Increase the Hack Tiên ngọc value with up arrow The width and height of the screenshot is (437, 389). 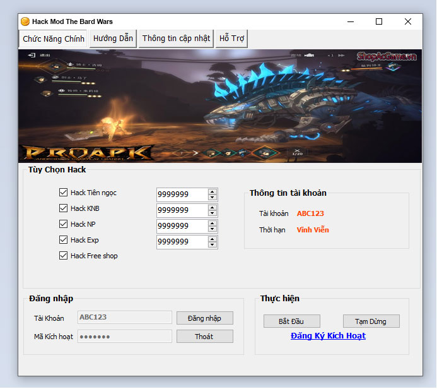click(x=212, y=192)
